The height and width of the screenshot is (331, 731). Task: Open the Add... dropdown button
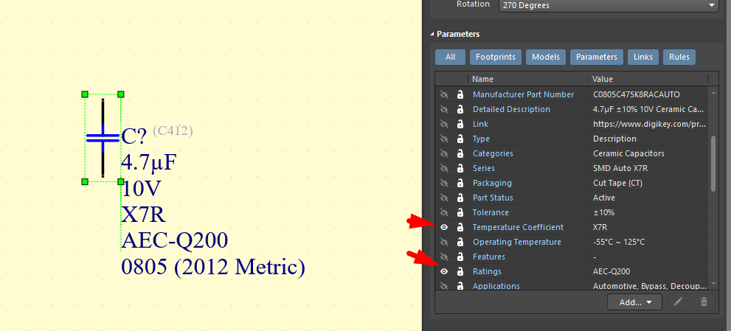click(635, 302)
